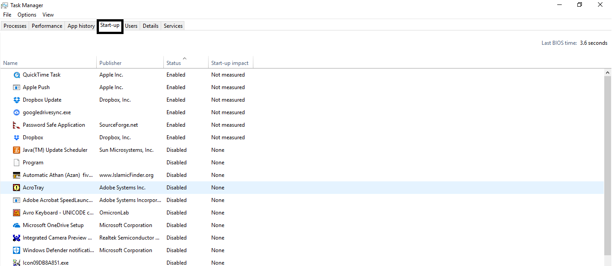Click the blank Program file icon
Viewport: 615px width, 266px height.
[x=17, y=163]
